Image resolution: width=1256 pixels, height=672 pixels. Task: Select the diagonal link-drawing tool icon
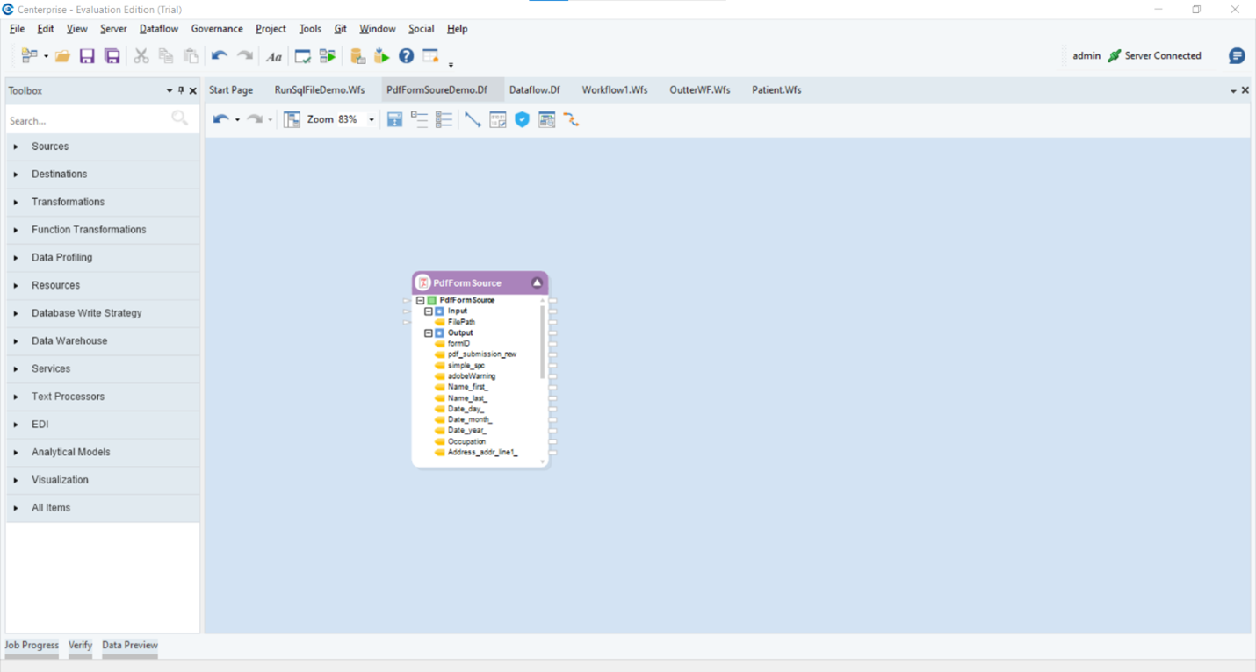pos(473,119)
